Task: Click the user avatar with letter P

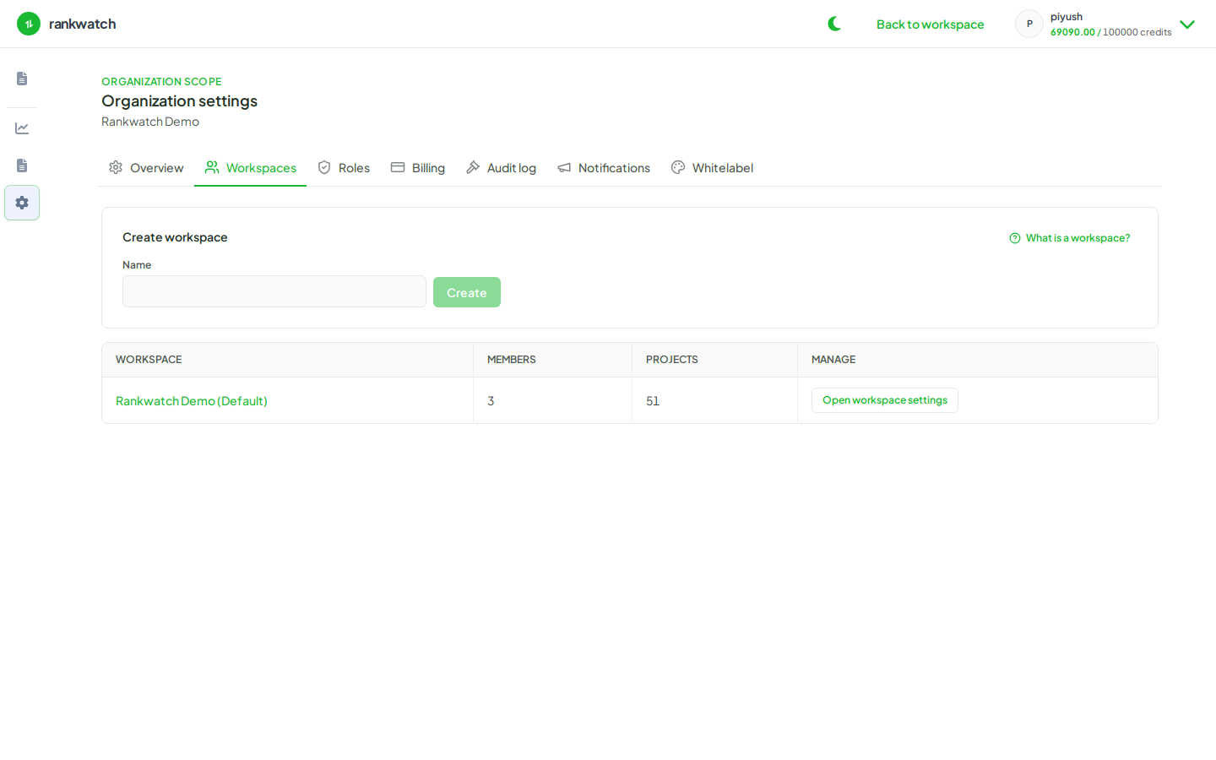Action: click(x=1029, y=24)
